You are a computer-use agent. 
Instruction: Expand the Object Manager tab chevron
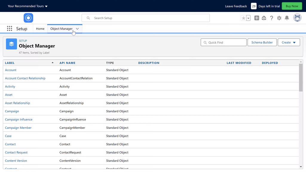click(77, 29)
